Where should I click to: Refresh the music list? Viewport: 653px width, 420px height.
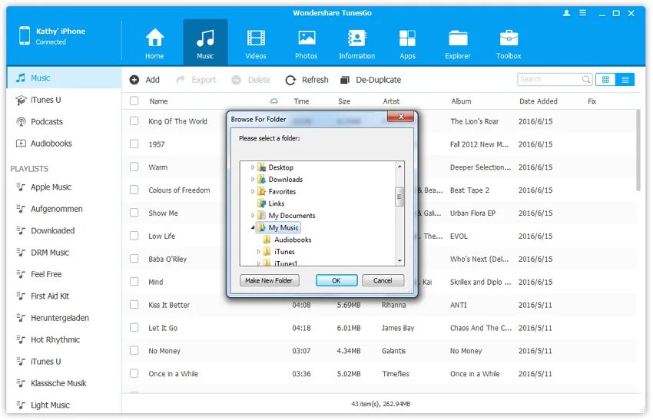coord(307,80)
